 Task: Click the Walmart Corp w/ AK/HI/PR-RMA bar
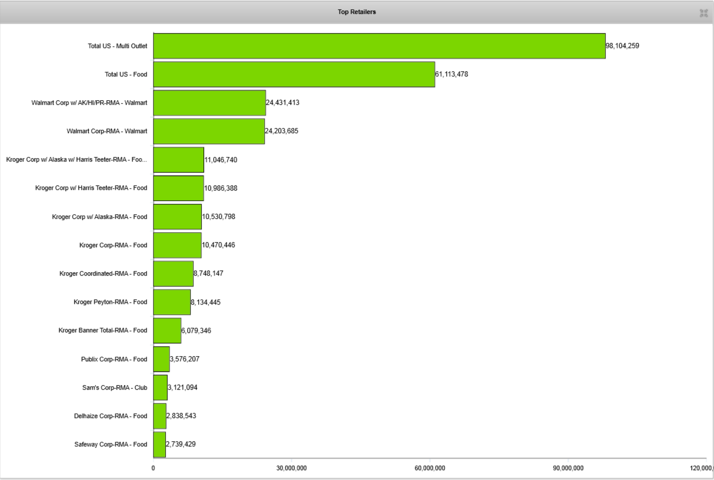coord(209,102)
